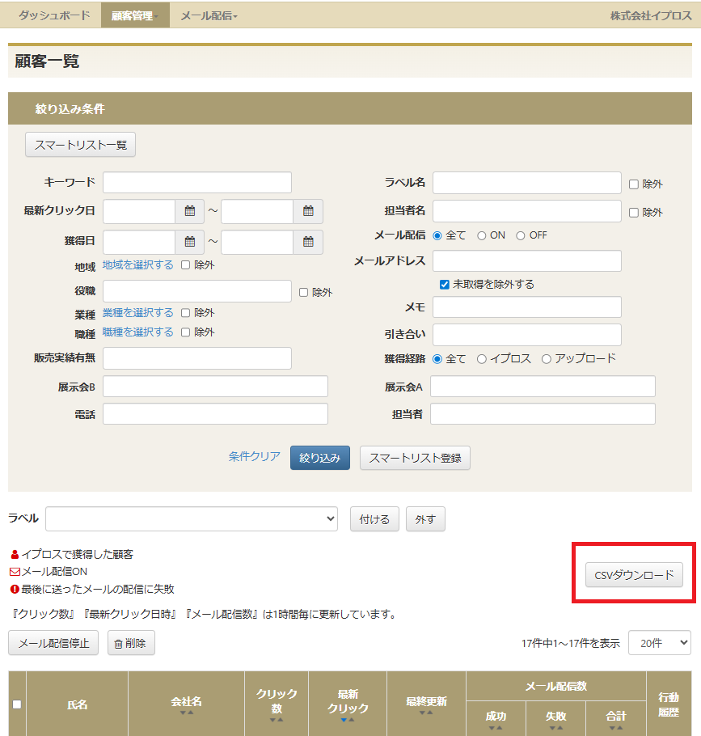
Task: Open the 20件 per-page dropdown
Action: point(660,642)
